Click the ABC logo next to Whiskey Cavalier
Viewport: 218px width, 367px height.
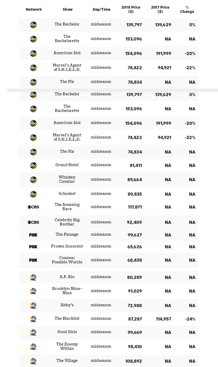point(33,180)
